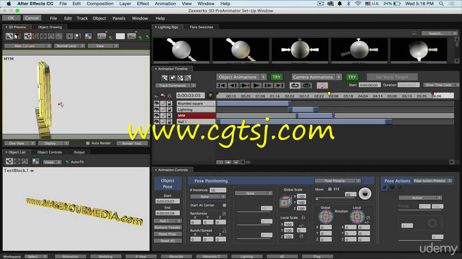
Task: Open the Normal Lens dropdown
Action: [x=69, y=46]
